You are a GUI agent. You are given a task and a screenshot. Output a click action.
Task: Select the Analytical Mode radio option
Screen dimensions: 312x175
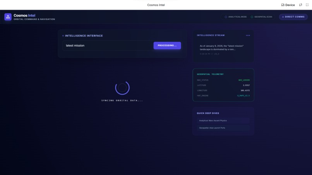click(x=236, y=17)
